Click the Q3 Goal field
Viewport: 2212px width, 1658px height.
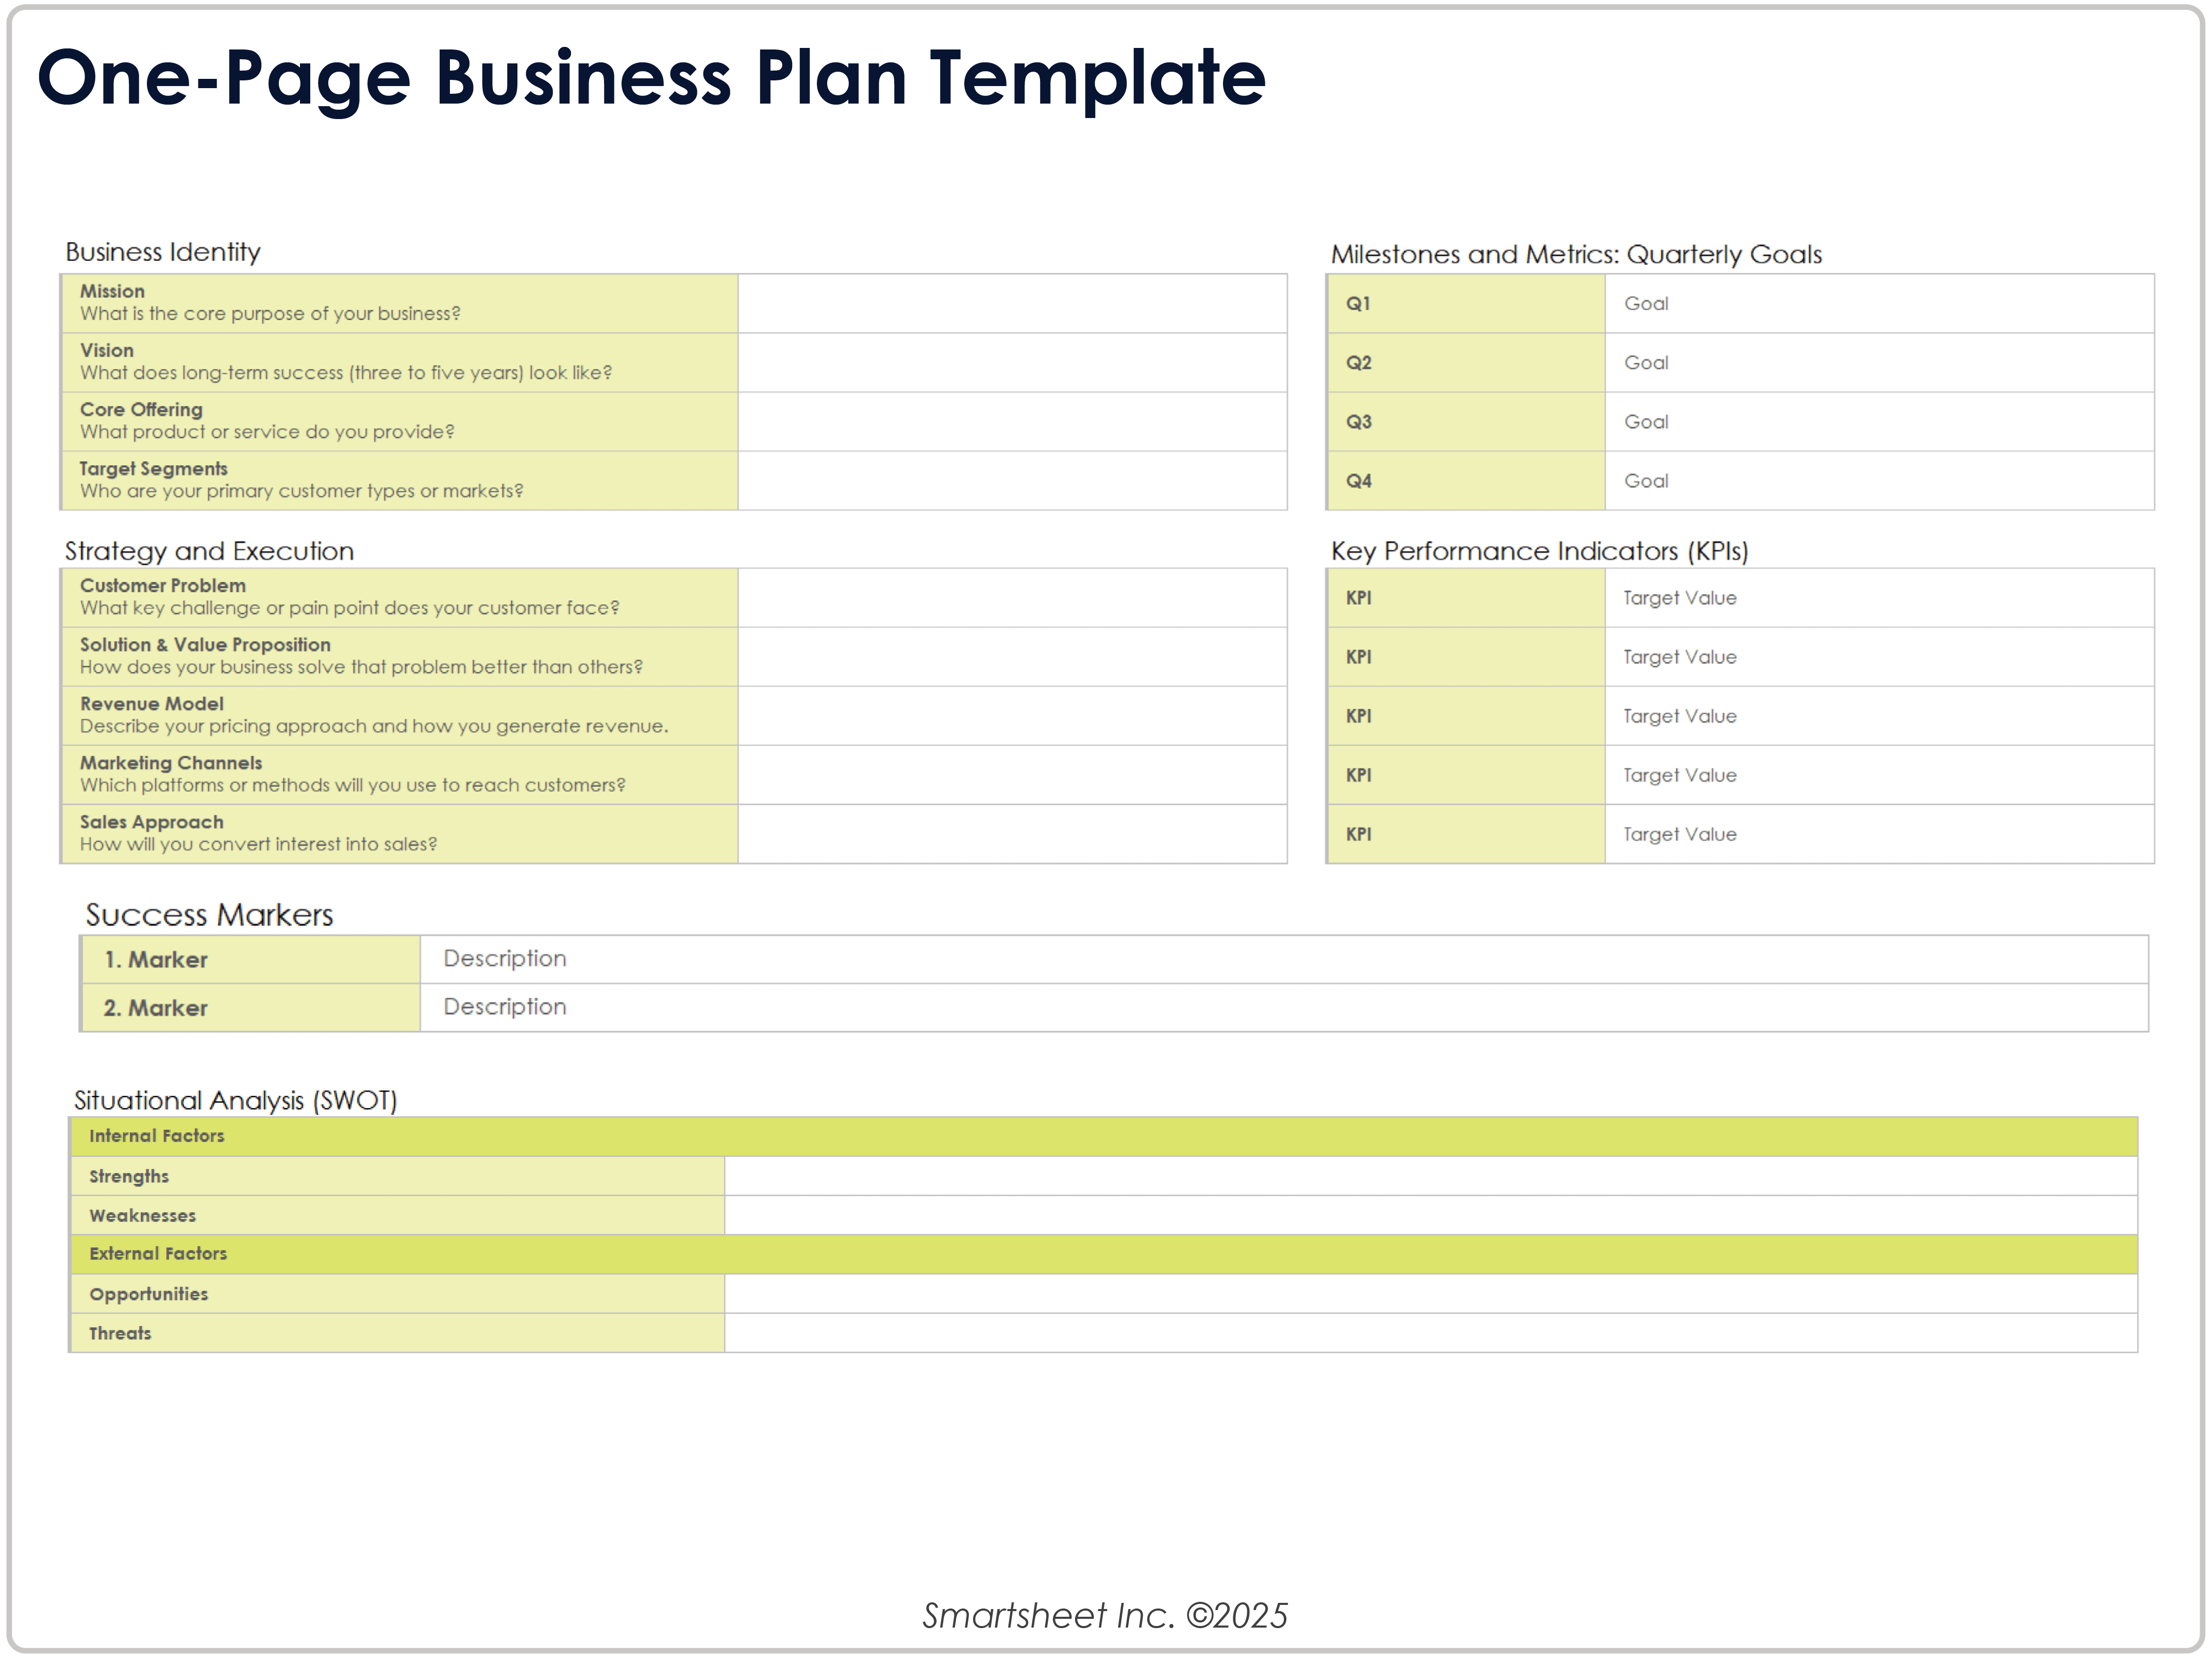[x=1878, y=421]
